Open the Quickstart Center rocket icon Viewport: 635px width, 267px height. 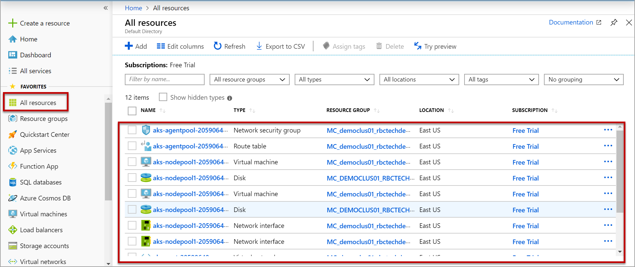tap(13, 134)
